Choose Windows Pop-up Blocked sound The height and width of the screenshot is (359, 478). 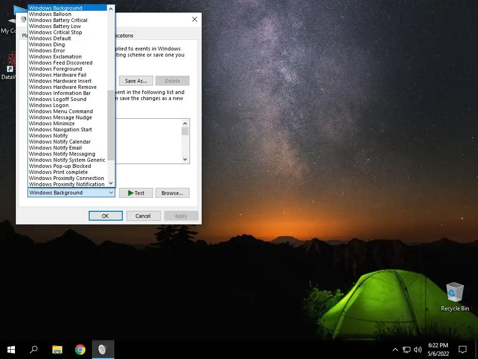click(x=68, y=166)
